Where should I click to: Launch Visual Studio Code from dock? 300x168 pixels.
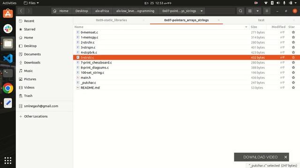(8, 58)
